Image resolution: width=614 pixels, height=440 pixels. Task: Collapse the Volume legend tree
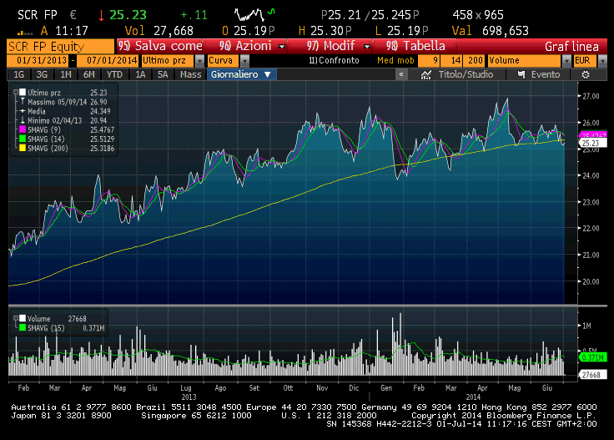tap(14, 319)
